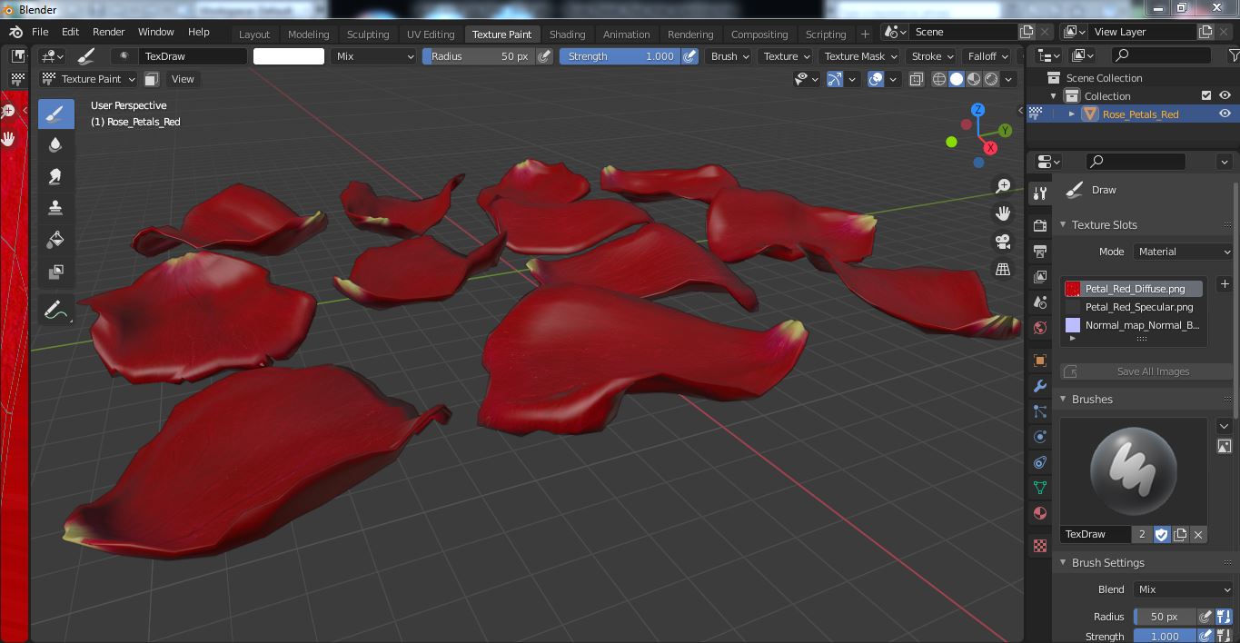Select the Annotate tool
The image size is (1240, 643).
point(55,311)
